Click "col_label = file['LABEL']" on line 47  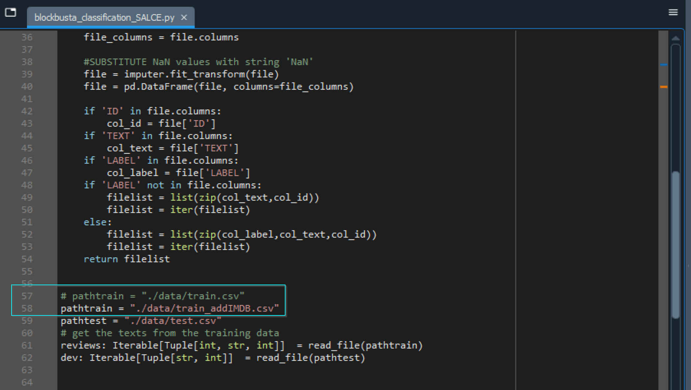coord(178,173)
